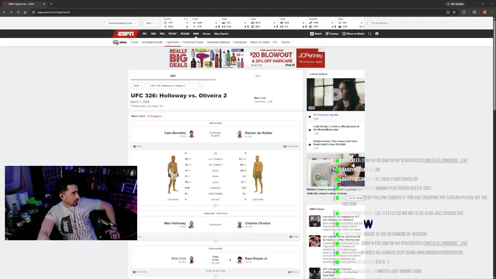This screenshot has height=279, width=496.
Task: Open a new browser tab
Action: 51,4
